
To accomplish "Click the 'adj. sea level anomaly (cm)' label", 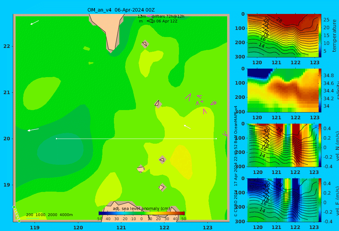I will pos(141,209).
